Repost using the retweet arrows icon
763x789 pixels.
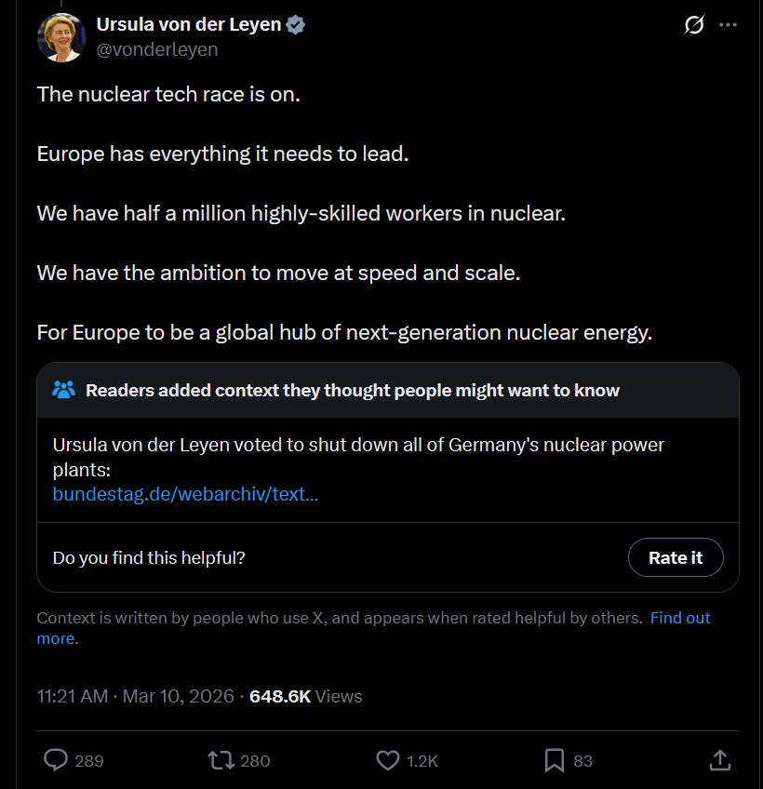coord(221,760)
